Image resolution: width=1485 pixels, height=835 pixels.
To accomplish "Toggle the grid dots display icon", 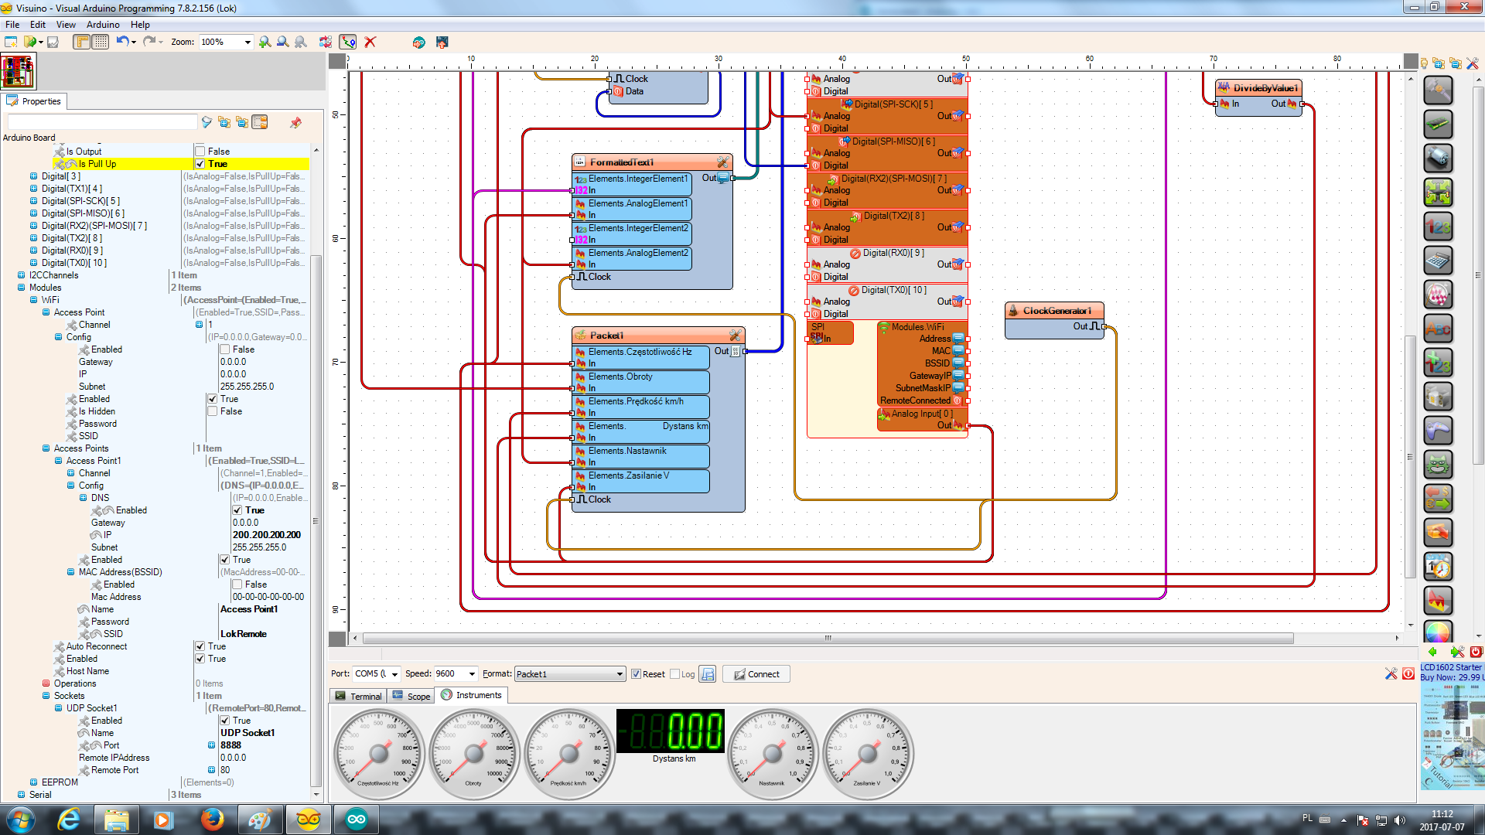I will 101,42.
